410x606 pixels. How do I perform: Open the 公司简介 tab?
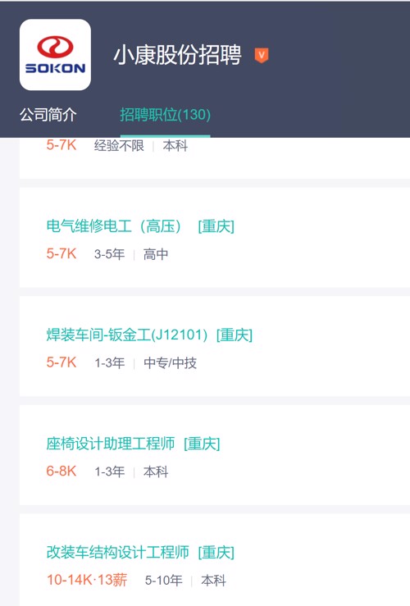tap(48, 115)
